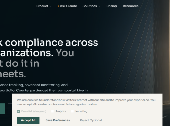This screenshot has width=170, height=126.
Task: Choose Reject Optional cookies
Action: click(x=91, y=120)
